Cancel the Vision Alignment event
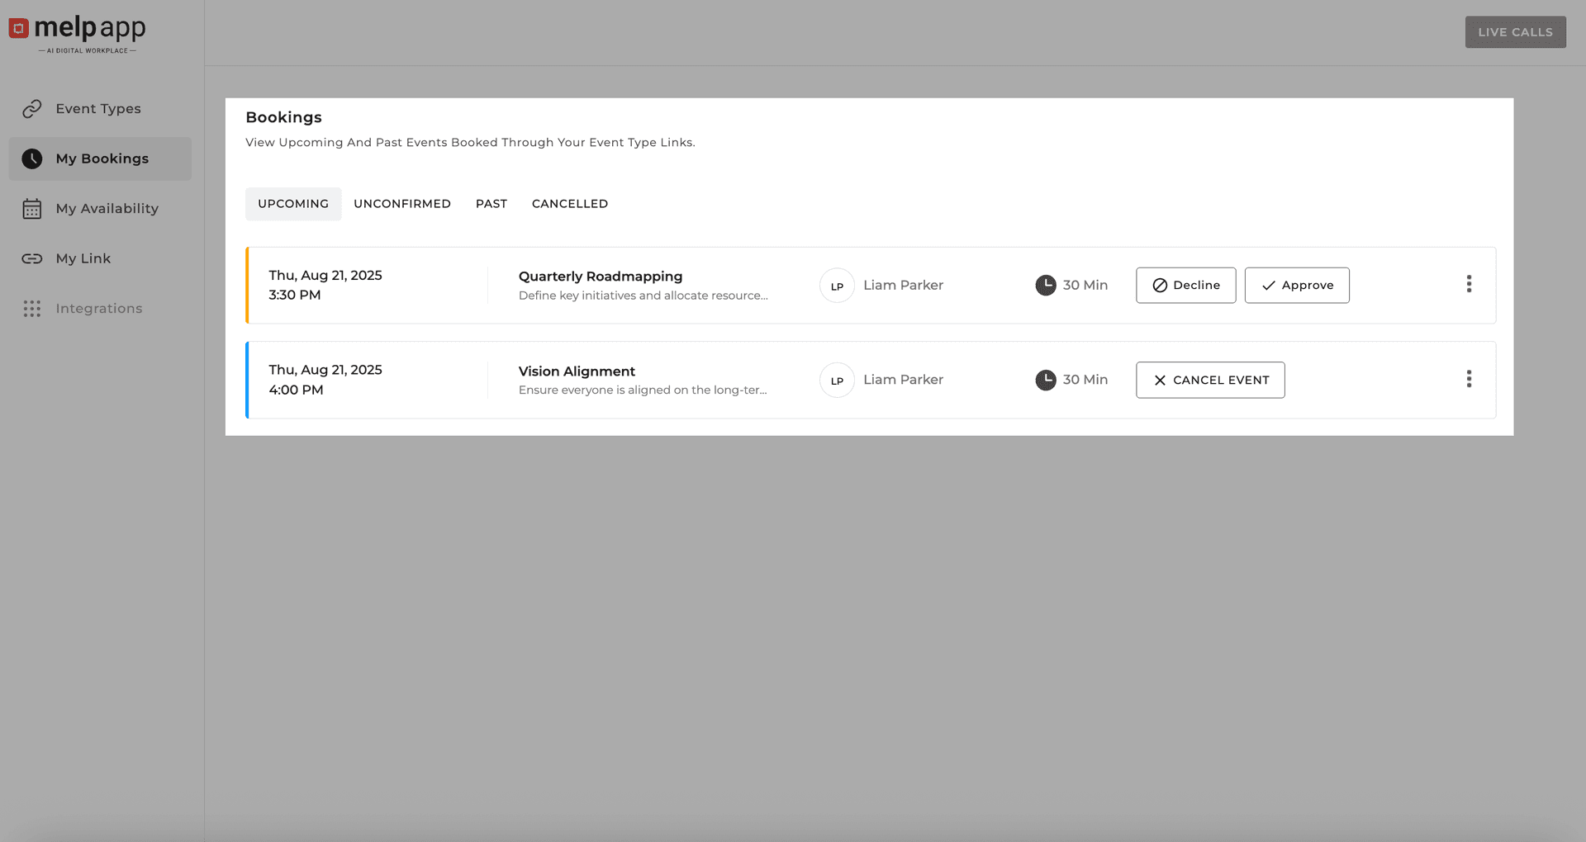Viewport: 1586px width, 842px height. click(x=1210, y=380)
